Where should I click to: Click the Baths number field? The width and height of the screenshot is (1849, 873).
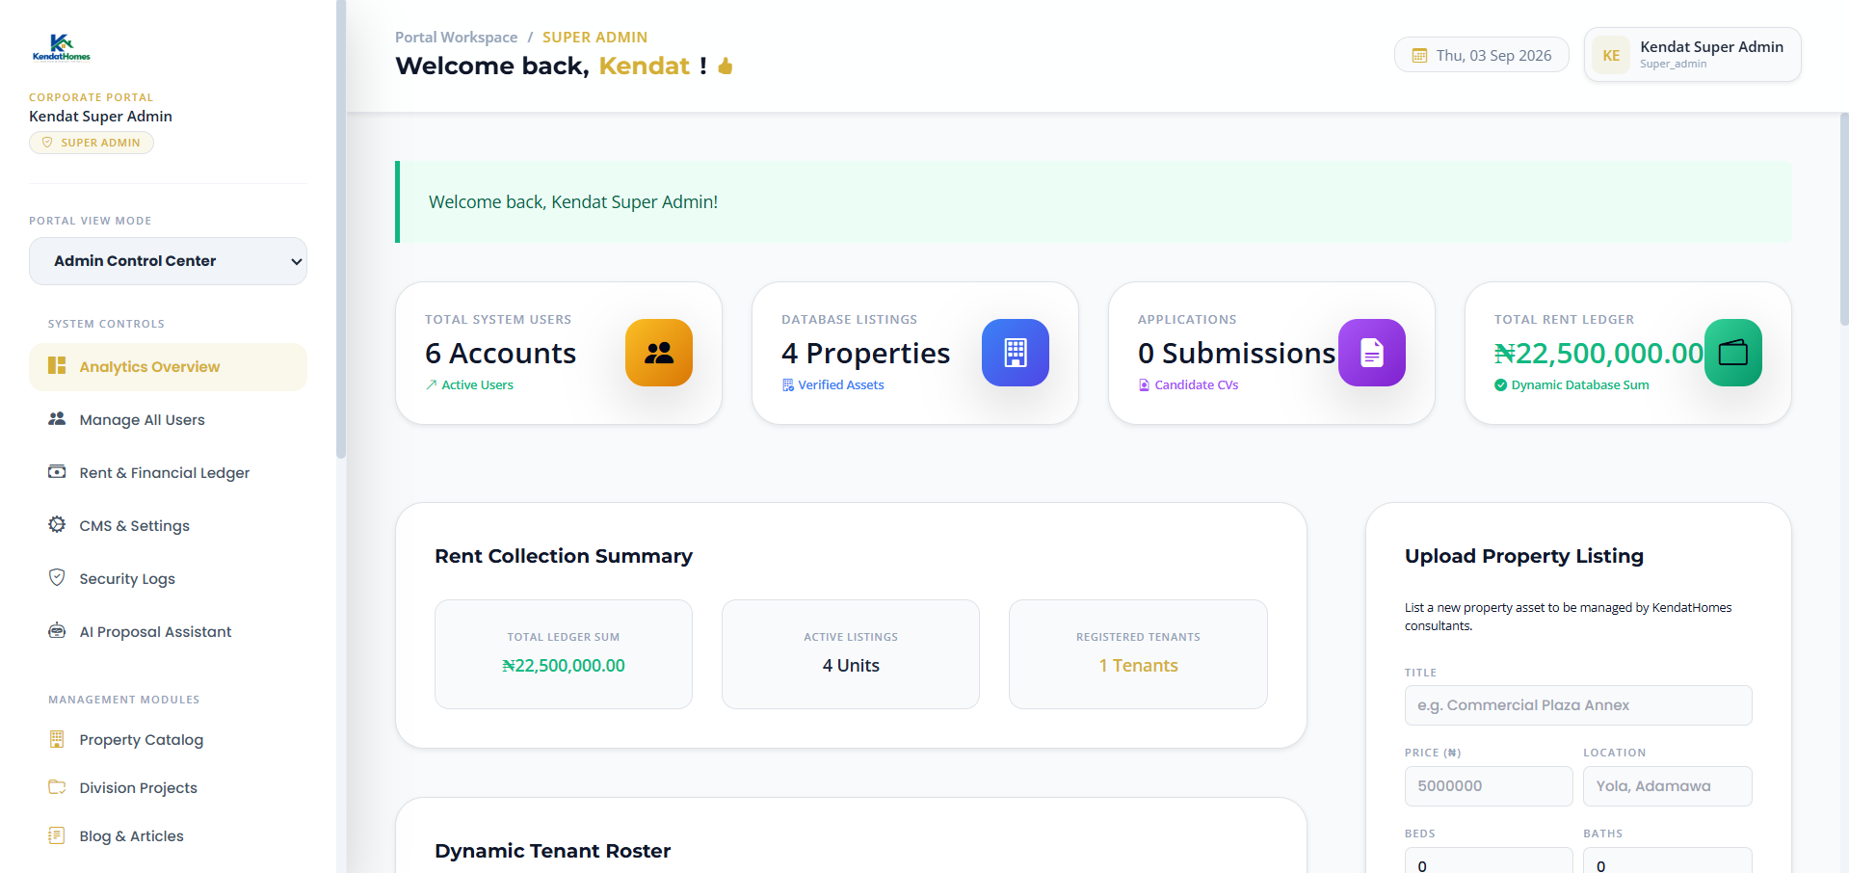[x=1668, y=861]
